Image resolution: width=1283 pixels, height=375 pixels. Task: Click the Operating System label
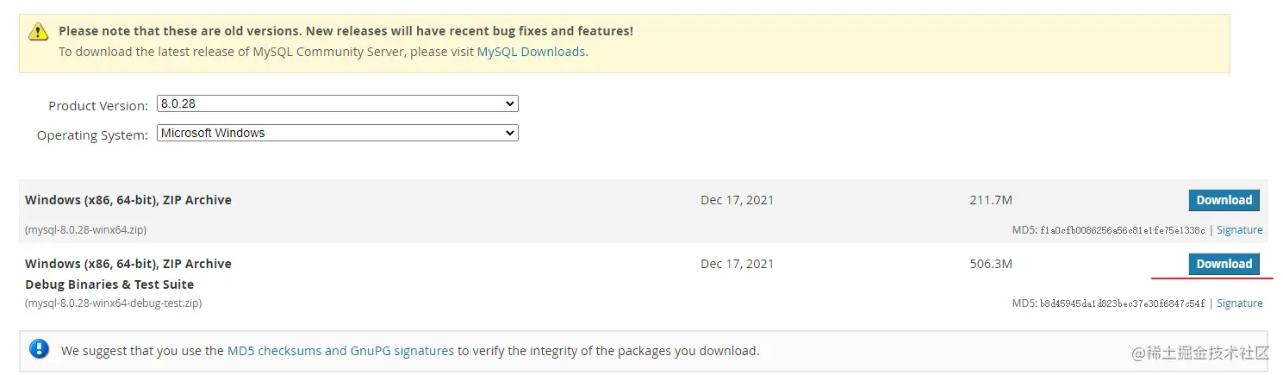click(92, 135)
